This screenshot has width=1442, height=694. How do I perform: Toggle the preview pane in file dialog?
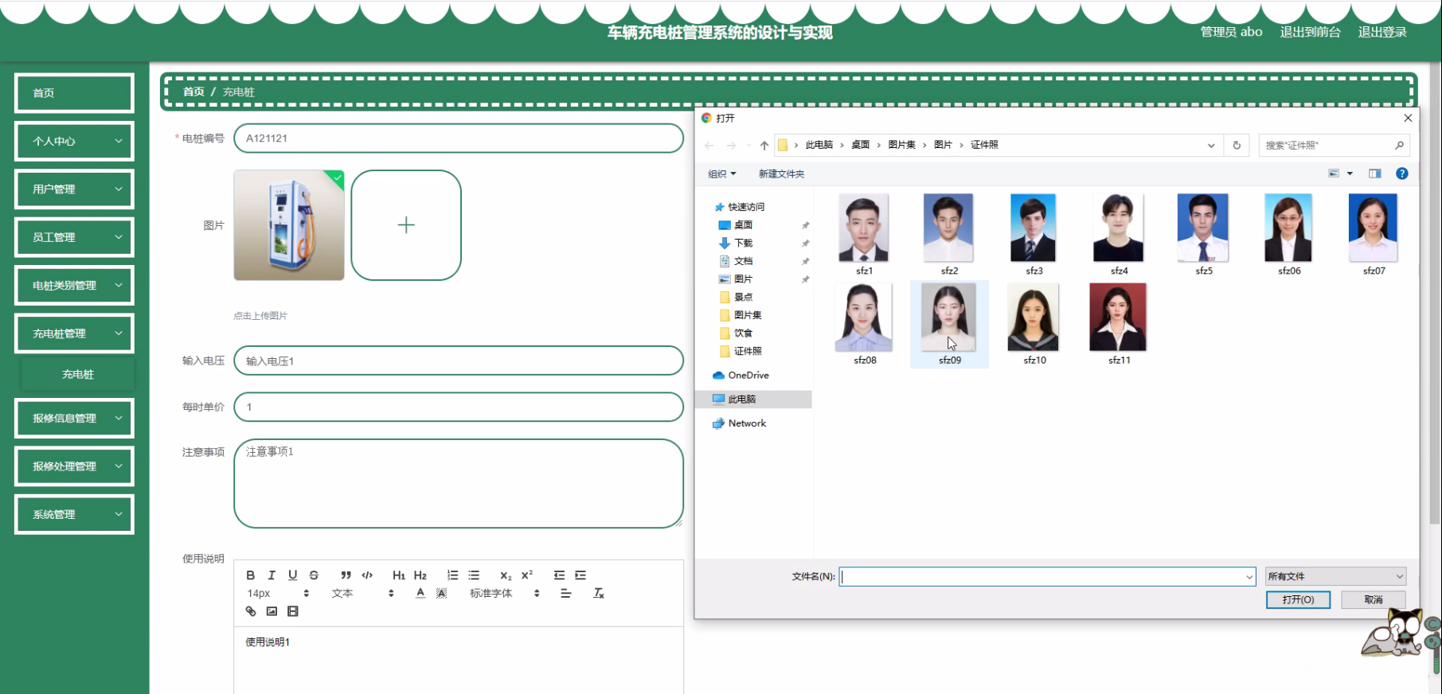tap(1375, 173)
